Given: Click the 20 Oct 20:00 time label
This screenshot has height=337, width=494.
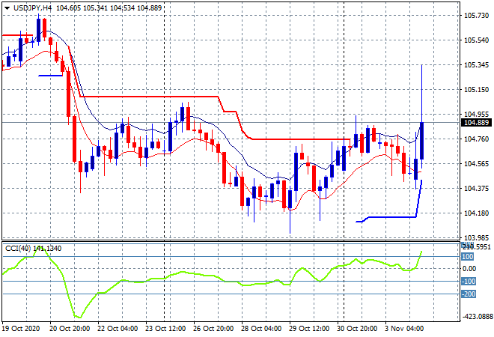Looking at the screenshot, I should (x=70, y=329).
